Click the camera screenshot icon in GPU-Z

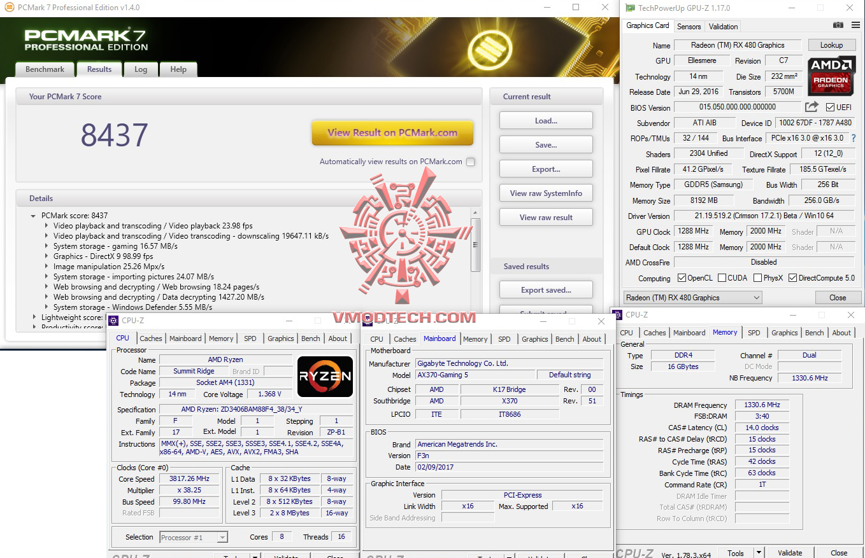coord(837,25)
